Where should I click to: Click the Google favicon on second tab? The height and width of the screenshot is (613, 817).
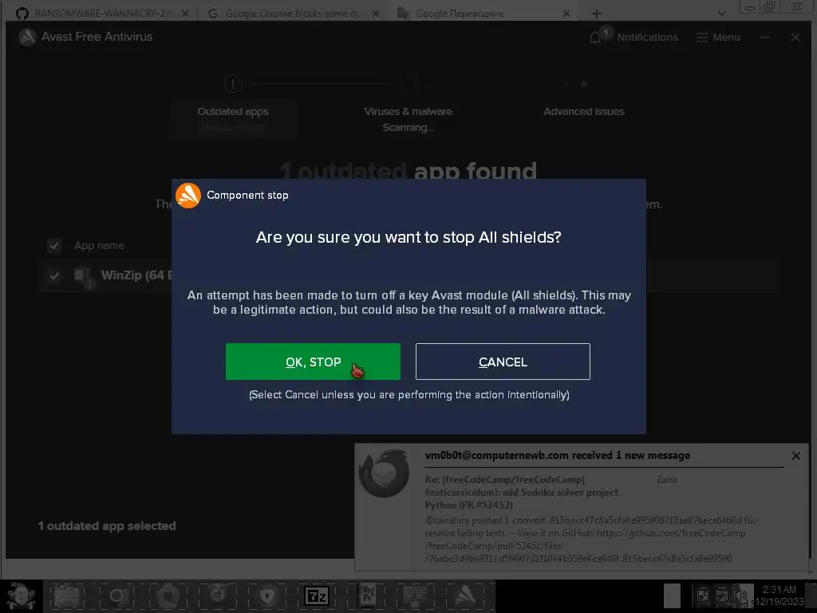tap(212, 14)
